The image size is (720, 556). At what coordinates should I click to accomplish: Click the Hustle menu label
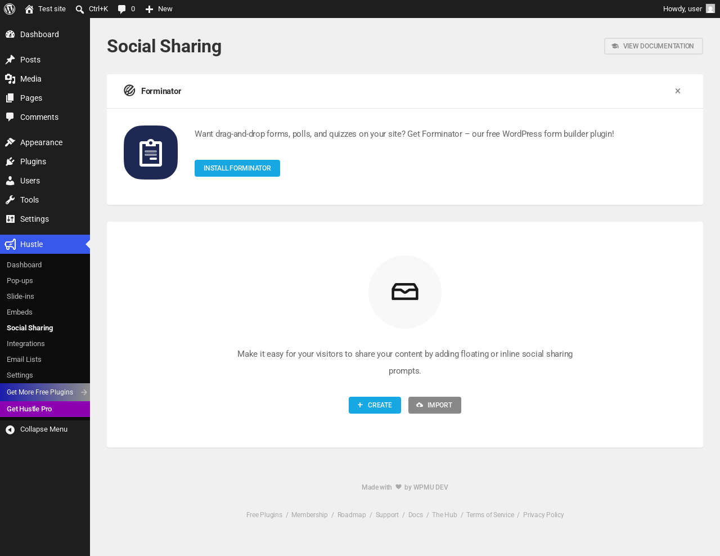31,244
